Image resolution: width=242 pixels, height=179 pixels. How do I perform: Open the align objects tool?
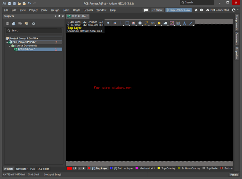coord(133,23)
